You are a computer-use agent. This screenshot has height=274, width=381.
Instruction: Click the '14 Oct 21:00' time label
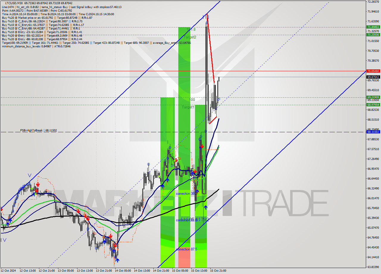pyautogui.click(x=161, y=271)
